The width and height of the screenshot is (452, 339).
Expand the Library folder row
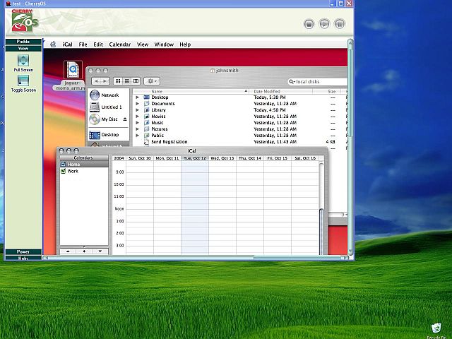coord(138,110)
